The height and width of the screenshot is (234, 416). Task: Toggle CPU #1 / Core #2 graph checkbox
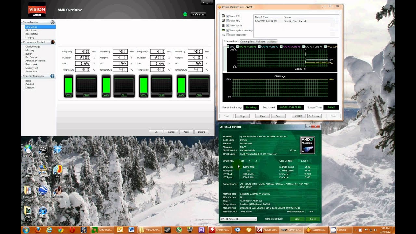click(x=260, y=47)
